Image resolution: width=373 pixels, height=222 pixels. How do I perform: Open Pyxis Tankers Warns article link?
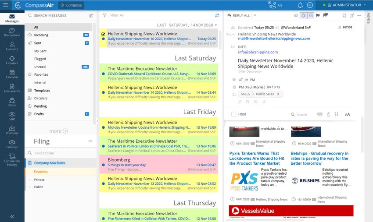click(257, 159)
